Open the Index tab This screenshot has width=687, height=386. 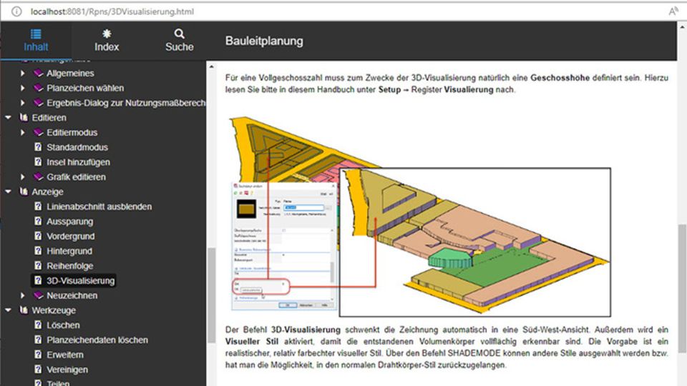pos(107,41)
